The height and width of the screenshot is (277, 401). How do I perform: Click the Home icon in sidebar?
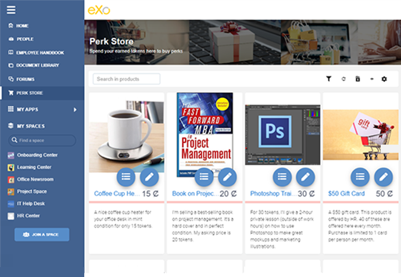10,26
